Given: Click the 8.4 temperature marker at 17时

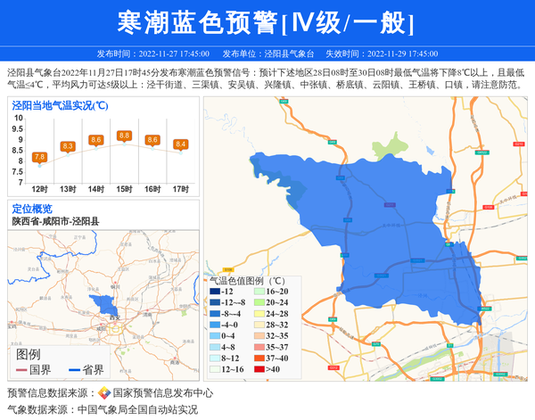Looking at the screenshot, I should [x=181, y=144].
